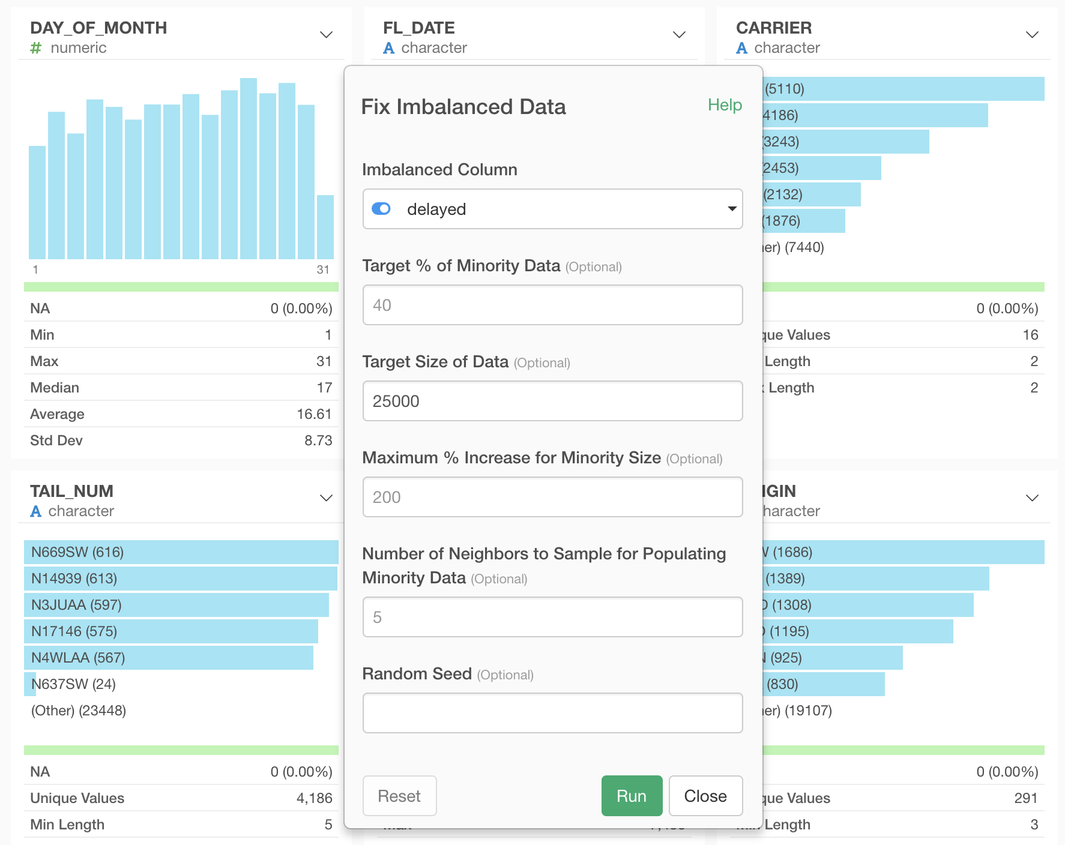Close the Fix Imbalanced Data dialog
1065x845 pixels.
coord(705,796)
